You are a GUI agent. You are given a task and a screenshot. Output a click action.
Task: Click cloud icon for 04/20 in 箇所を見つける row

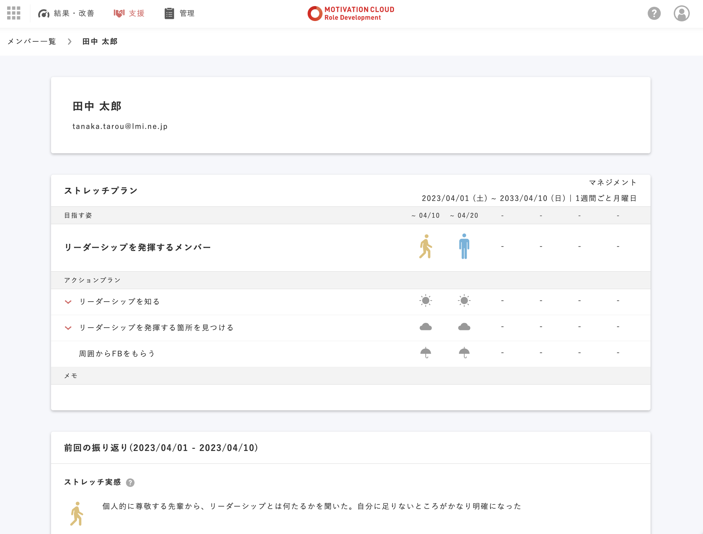tap(464, 327)
